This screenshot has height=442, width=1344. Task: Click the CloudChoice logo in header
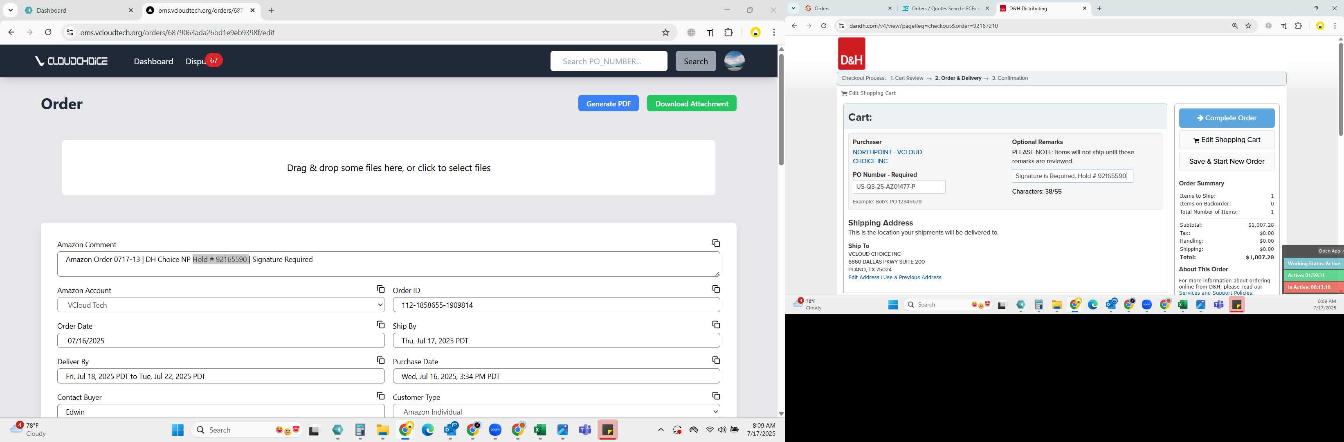pyautogui.click(x=71, y=61)
